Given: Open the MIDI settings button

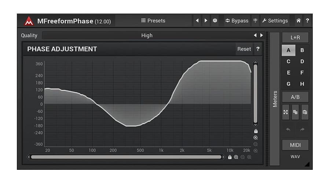Looking at the screenshot, I should pyautogui.click(x=295, y=145).
